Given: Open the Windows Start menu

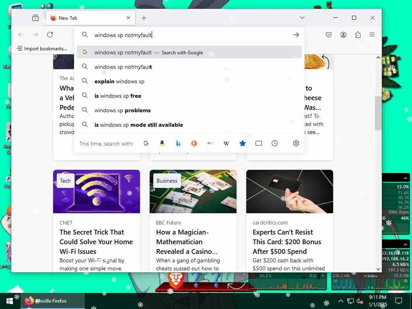Looking at the screenshot, I should [10, 301].
